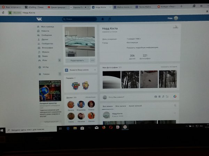This screenshot has height=156, width=209.
Task: Click the VK logo in header
Action: pyautogui.click(x=39, y=19)
